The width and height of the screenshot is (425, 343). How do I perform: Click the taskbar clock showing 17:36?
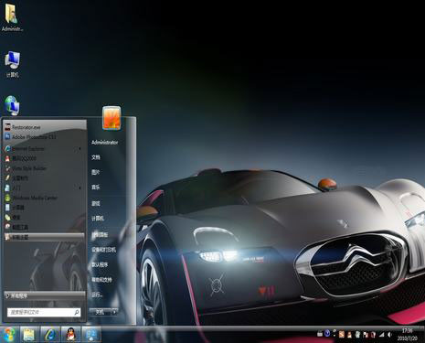tap(407, 335)
